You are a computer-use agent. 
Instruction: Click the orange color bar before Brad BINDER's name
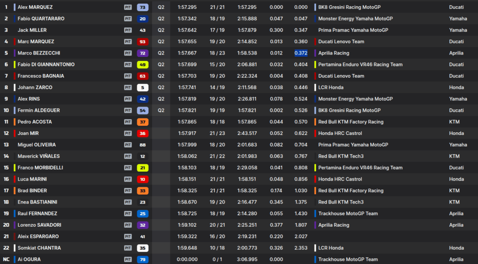coord(14,191)
